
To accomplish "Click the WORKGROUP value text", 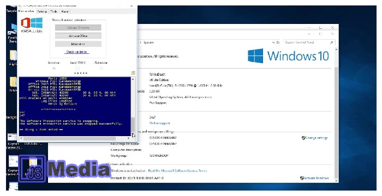I will 159,156.
